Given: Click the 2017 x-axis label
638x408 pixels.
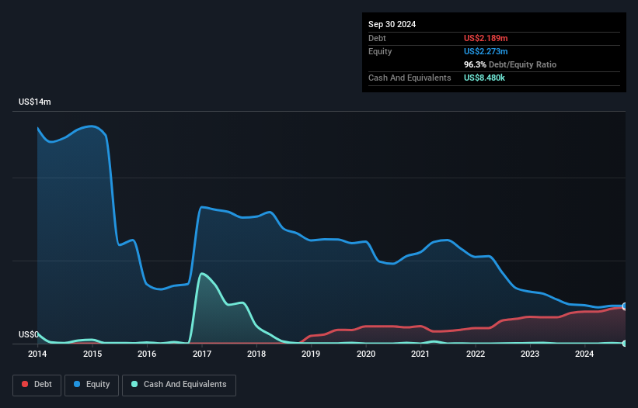Looking at the screenshot, I should coord(202,354).
